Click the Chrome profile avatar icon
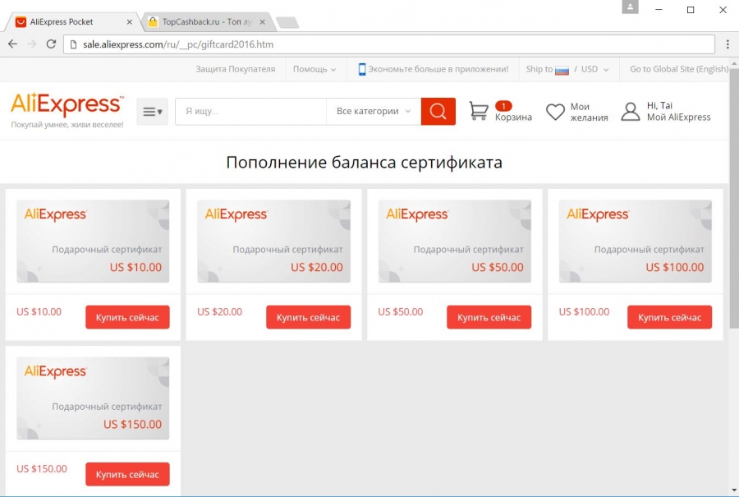The image size is (739, 497). pos(630,7)
